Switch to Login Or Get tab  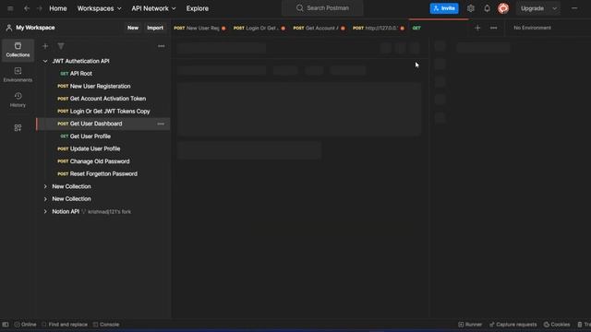(259, 28)
